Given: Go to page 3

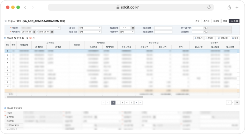Looking at the screenshot, I should pos(122,103).
